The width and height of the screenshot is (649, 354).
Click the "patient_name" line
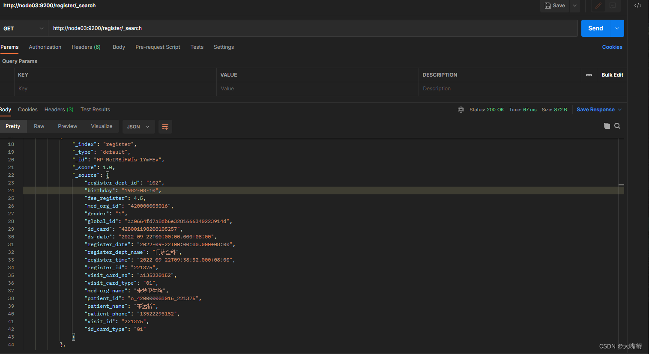pyautogui.click(x=121, y=306)
